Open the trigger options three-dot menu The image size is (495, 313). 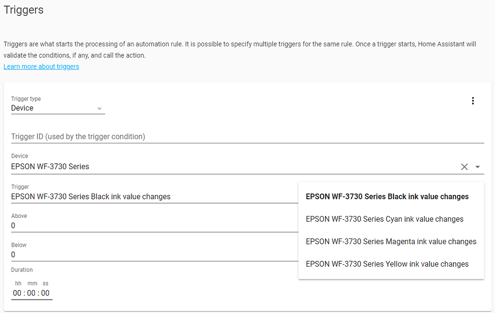473,101
